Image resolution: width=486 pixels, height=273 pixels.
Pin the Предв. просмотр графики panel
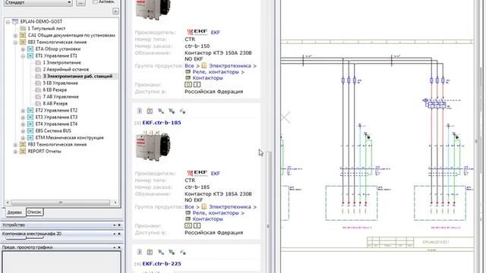[x=115, y=247]
